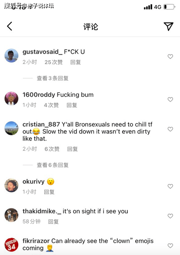The image size is (180, 255).
Task: Expand 查看3条回复 under gustavosaid_
Action: point(53,78)
